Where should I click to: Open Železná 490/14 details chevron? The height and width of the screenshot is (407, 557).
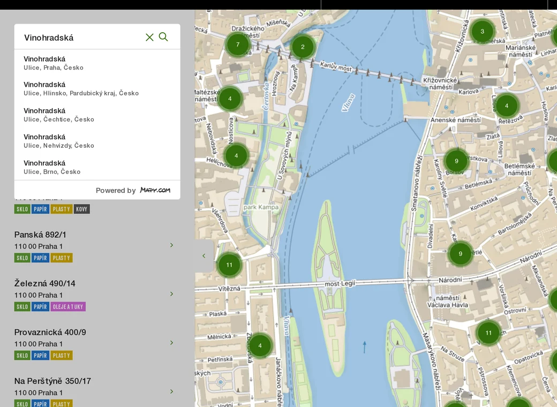click(171, 293)
